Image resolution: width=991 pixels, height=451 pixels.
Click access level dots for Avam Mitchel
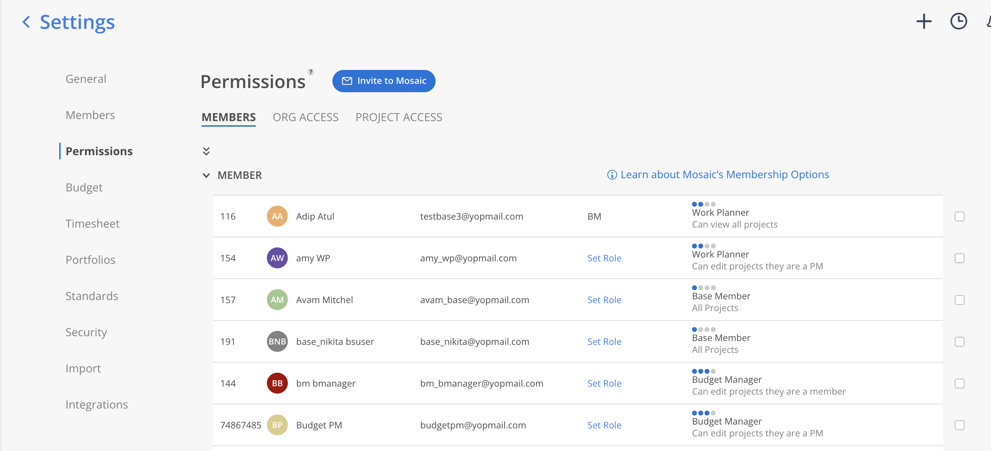[x=704, y=288]
